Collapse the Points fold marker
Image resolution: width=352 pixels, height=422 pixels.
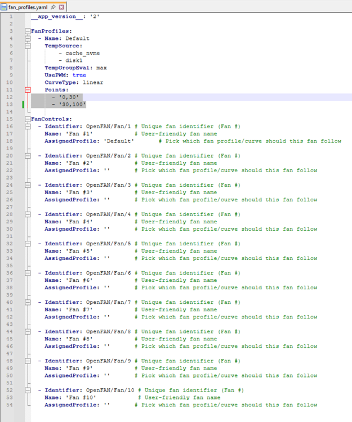coord(28,90)
